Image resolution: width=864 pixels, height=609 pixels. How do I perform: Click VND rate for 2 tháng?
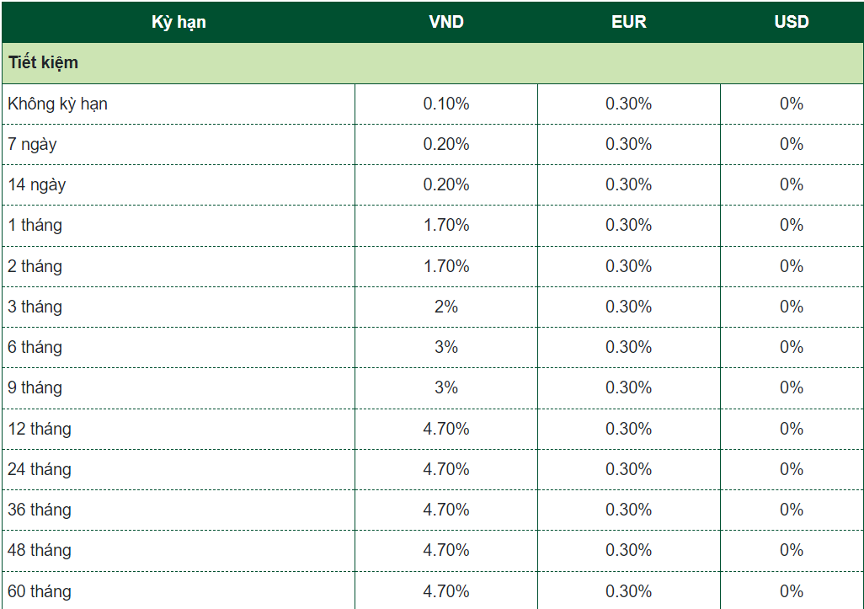tap(445, 266)
